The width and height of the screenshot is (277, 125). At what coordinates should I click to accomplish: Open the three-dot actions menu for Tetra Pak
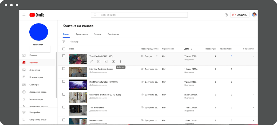click(121, 61)
